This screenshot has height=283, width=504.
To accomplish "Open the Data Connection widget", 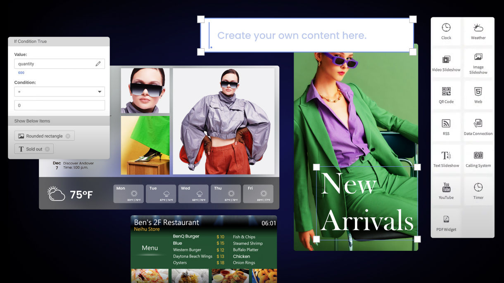I will click(x=478, y=126).
